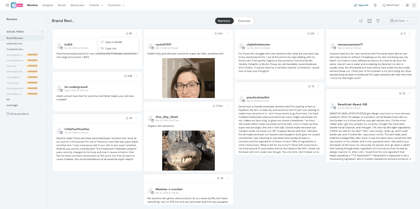The image size is (420, 209).
Task: Open the settings gear icon
Action: [407, 5]
